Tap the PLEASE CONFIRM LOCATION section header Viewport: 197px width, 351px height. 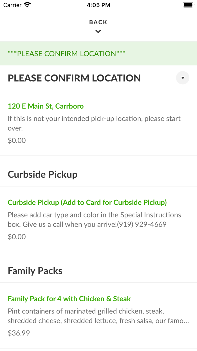point(74,78)
